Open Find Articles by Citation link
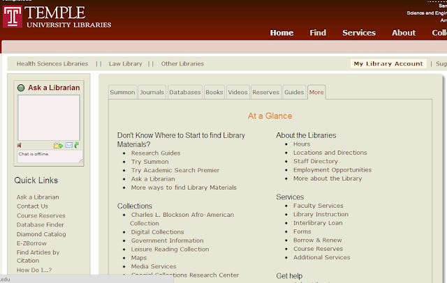This screenshot has width=447, height=283. (x=38, y=257)
